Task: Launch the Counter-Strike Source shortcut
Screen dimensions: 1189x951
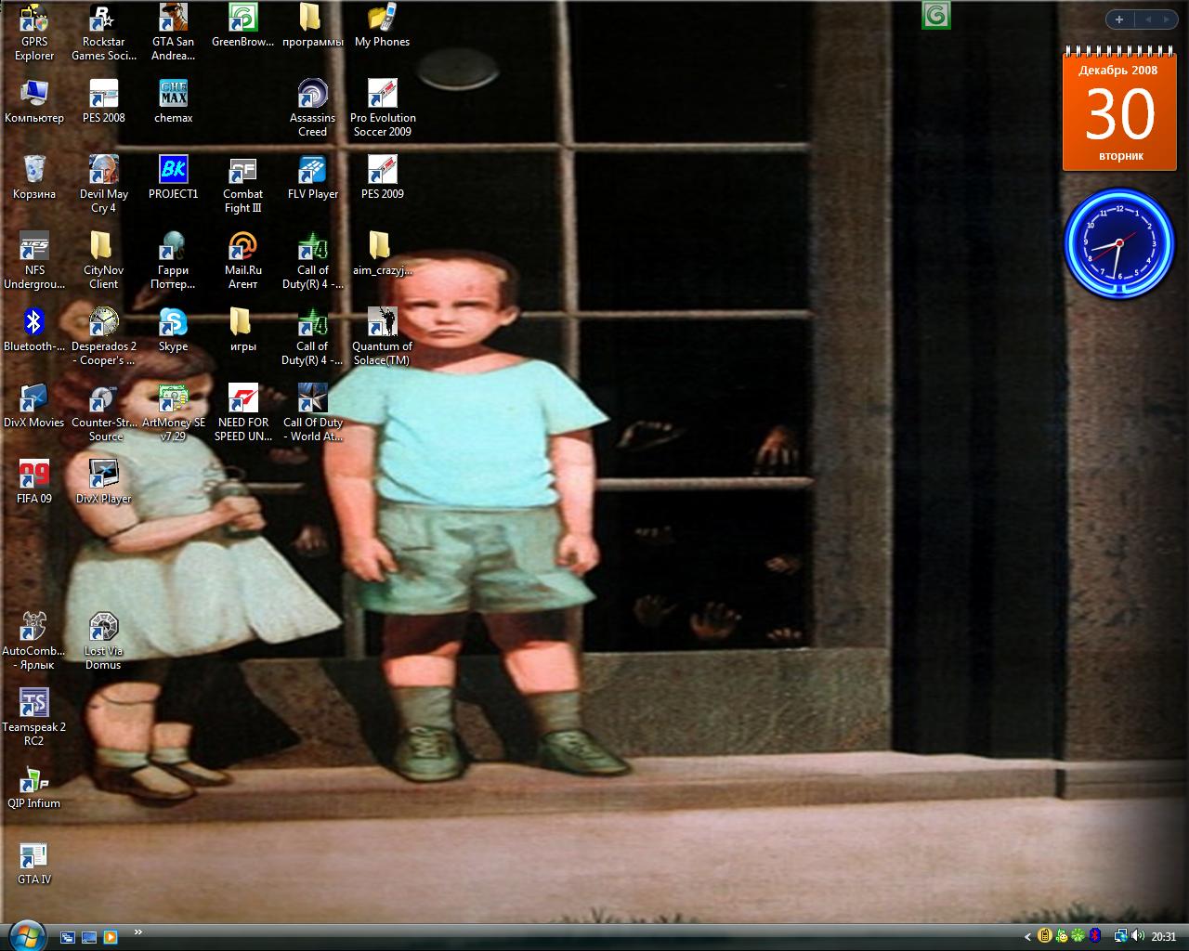Action: pos(104,412)
